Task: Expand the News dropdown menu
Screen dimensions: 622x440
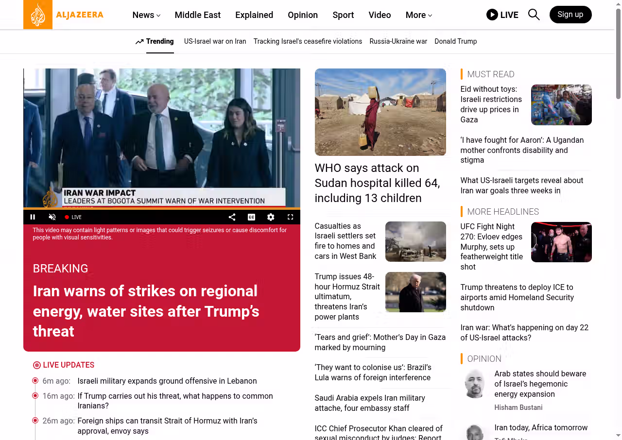Action: (x=146, y=15)
